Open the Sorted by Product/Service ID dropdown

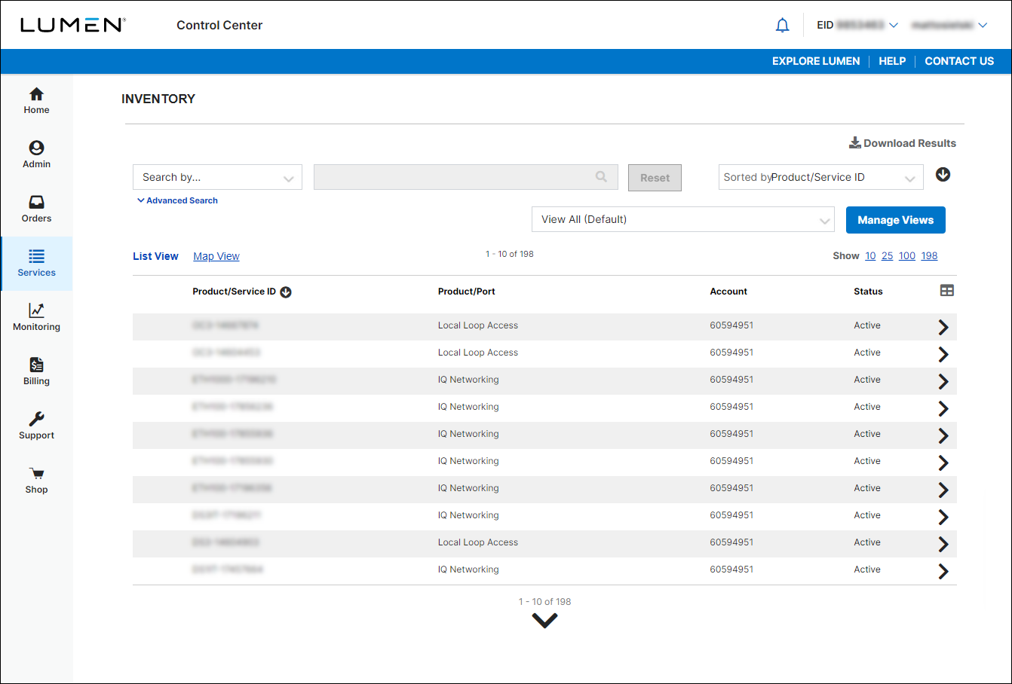coord(820,177)
